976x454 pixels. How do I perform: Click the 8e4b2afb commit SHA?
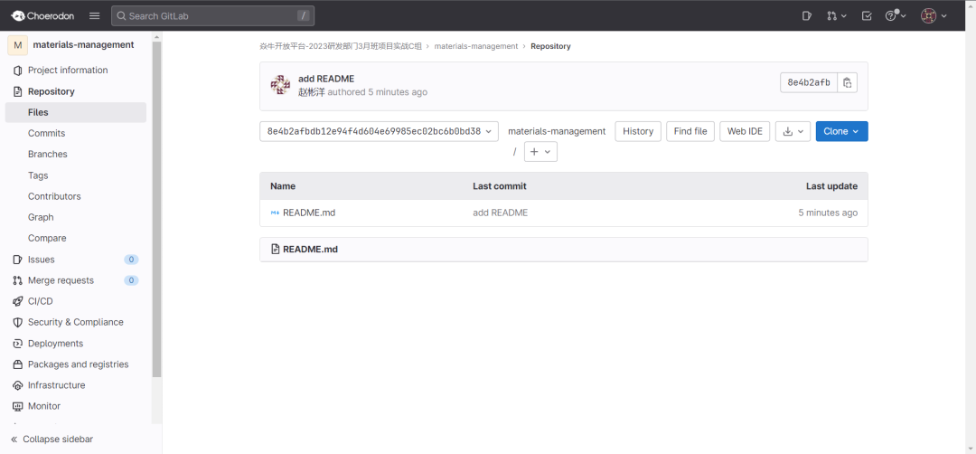coord(809,83)
